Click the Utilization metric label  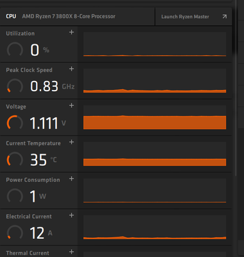tap(20, 33)
